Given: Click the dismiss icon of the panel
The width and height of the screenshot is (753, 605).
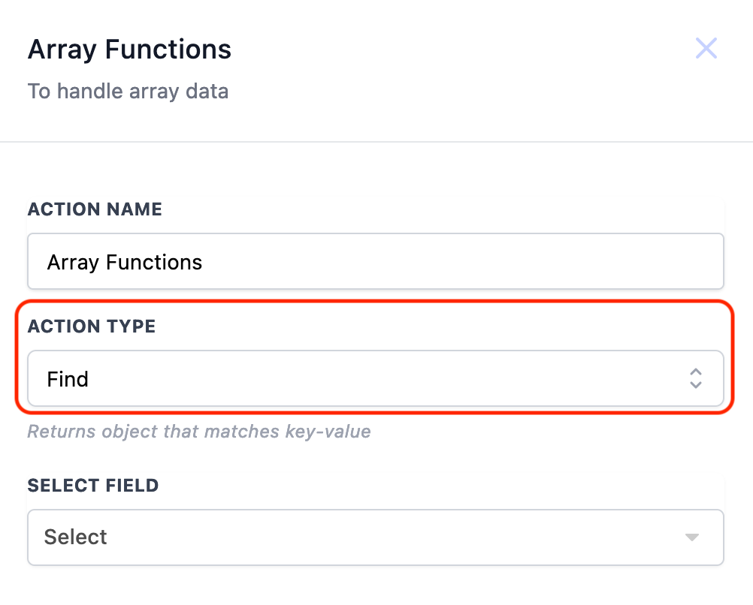Looking at the screenshot, I should [706, 48].
